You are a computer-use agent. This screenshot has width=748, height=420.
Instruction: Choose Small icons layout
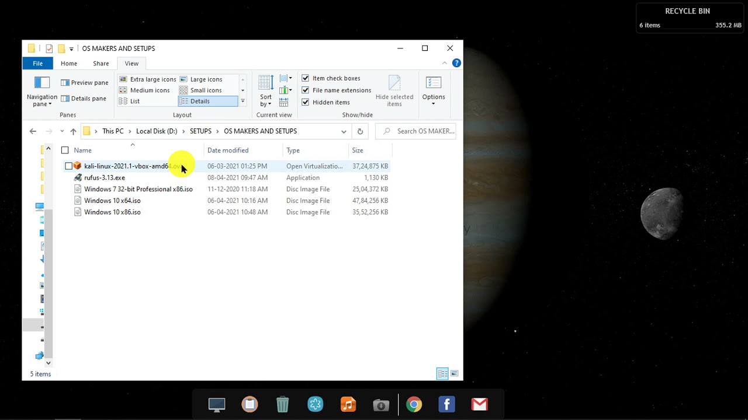[200, 90]
